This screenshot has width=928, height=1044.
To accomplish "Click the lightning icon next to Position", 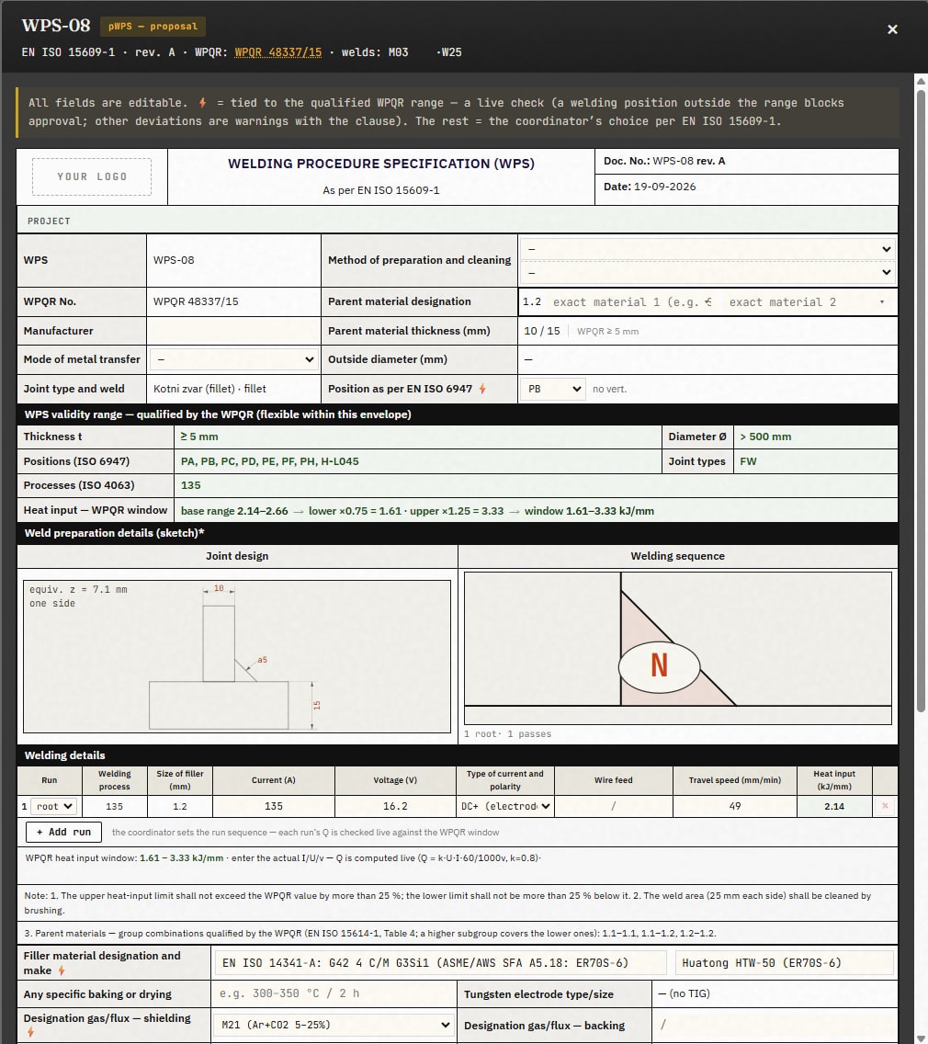I will tap(482, 389).
